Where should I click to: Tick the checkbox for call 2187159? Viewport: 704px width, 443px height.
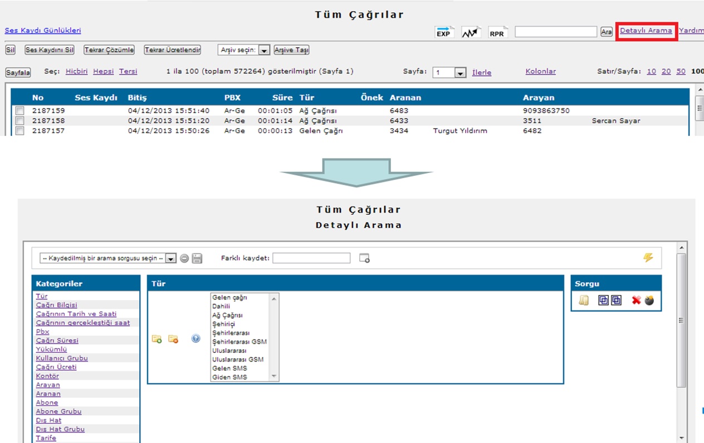tap(20, 111)
